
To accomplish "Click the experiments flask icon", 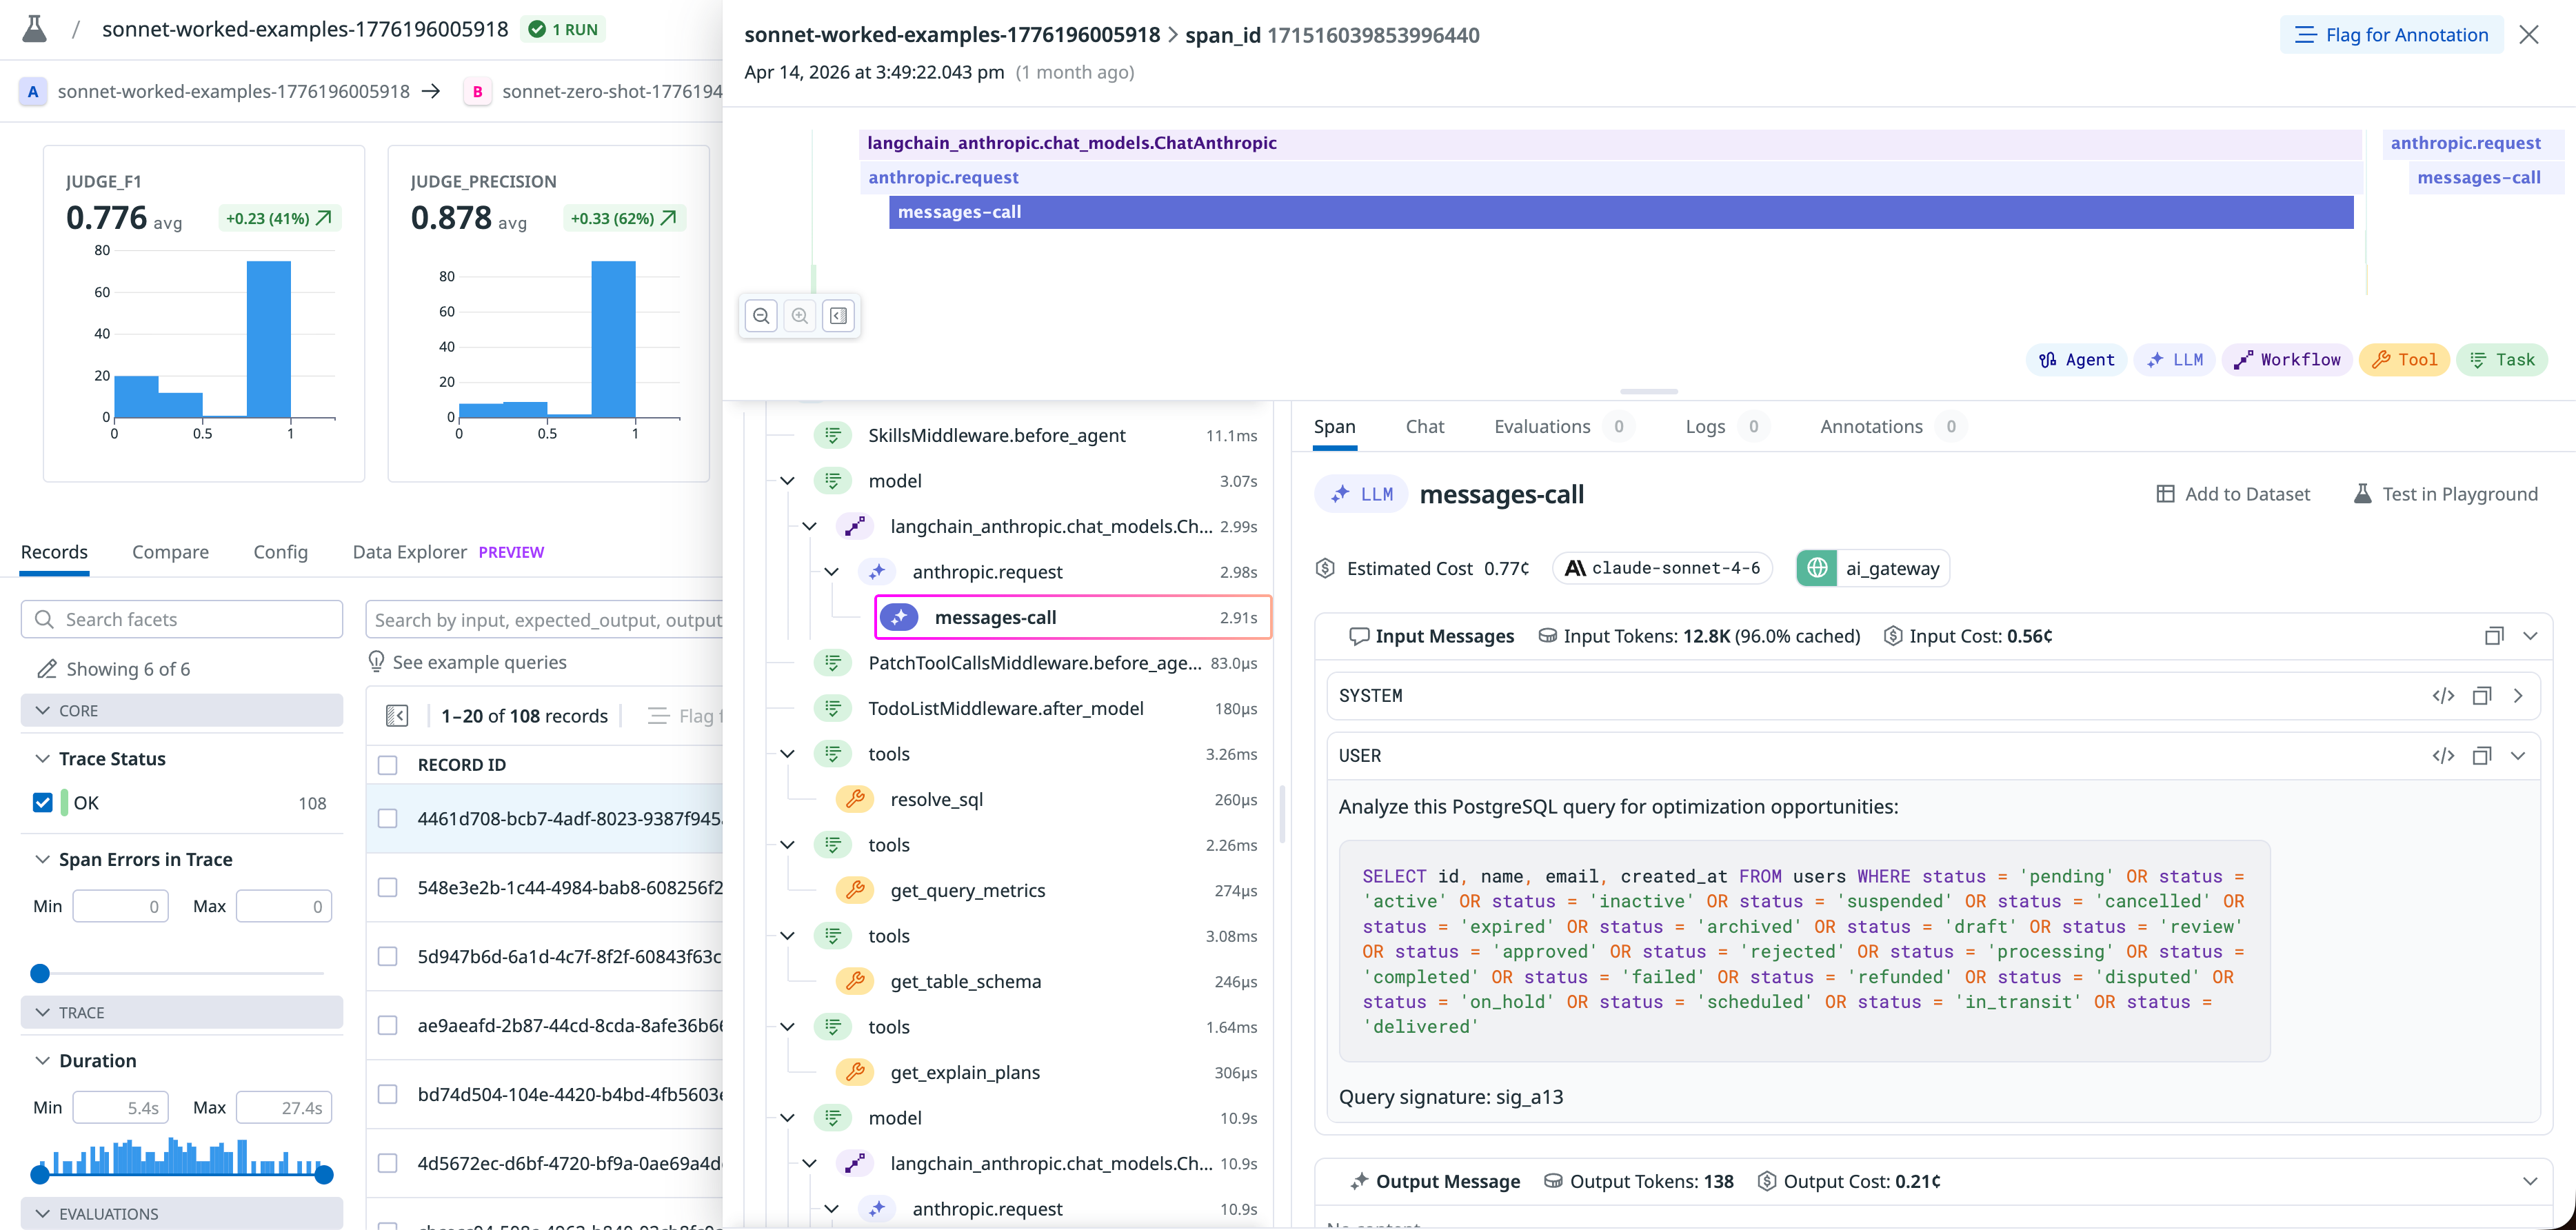I will tap(35, 29).
